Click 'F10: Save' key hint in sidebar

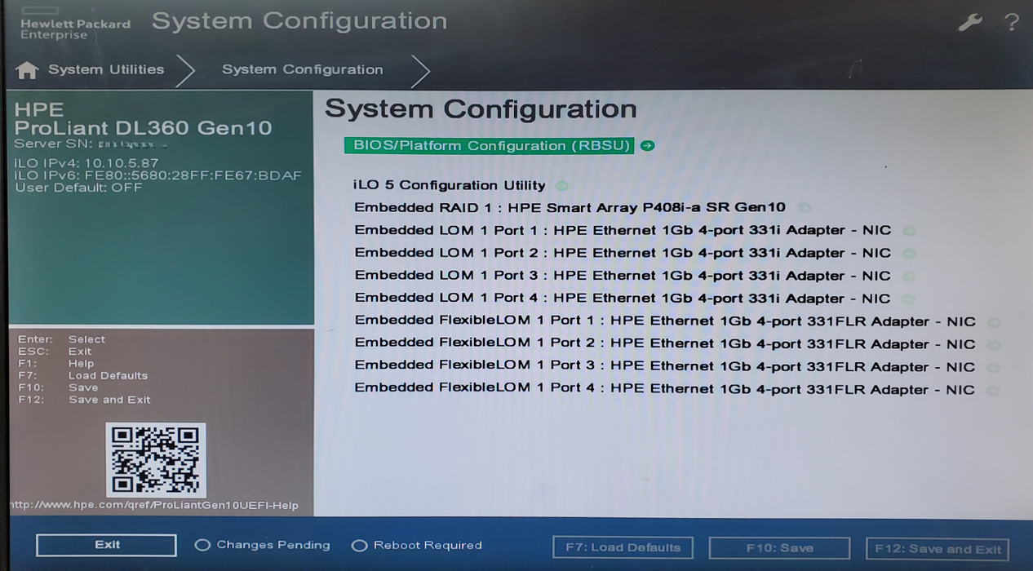pyautogui.click(x=58, y=387)
